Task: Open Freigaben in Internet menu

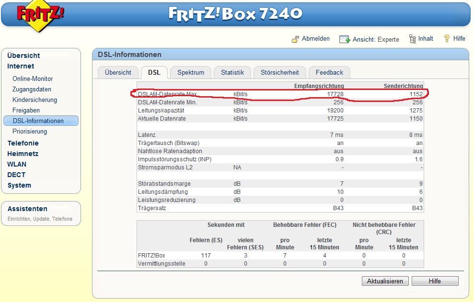Action: (x=26, y=110)
